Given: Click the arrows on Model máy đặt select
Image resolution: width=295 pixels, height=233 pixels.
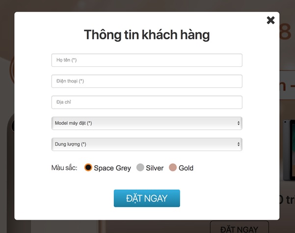Looking at the screenshot, I should tap(239, 123).
